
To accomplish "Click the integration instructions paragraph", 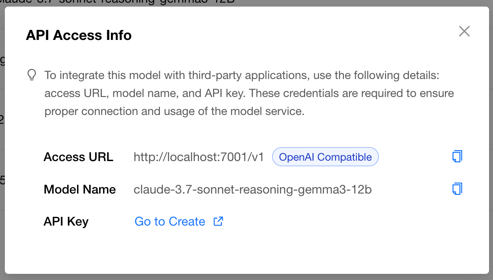I will pyautogui.click(x=249, y=93).
